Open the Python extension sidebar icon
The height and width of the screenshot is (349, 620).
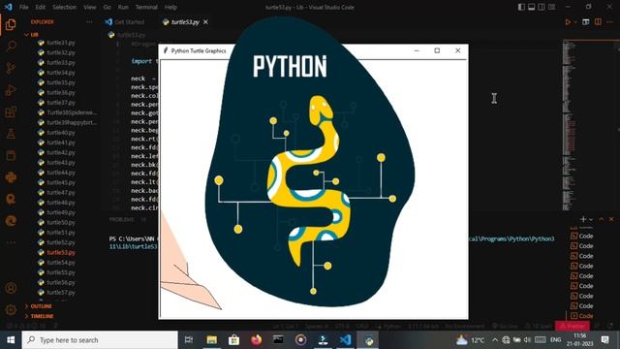[11, 177]
